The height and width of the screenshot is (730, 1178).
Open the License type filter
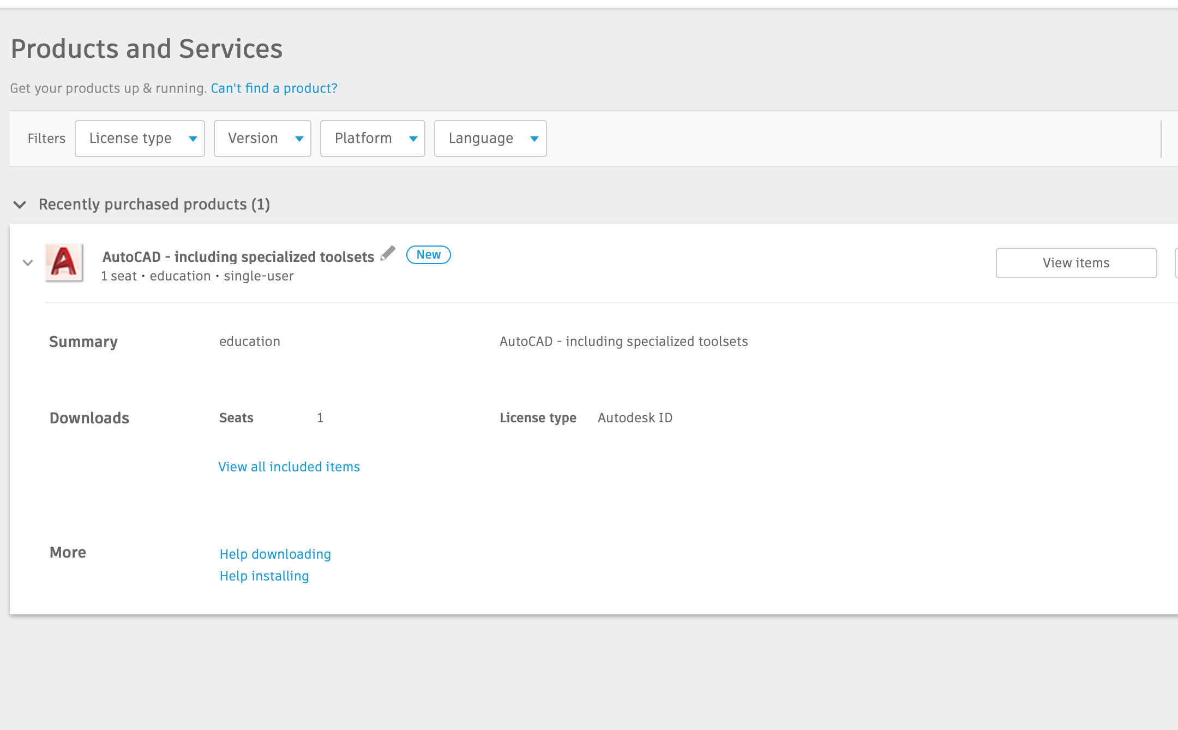coord(140,138)
